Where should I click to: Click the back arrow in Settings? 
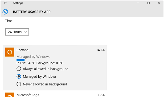5,3
